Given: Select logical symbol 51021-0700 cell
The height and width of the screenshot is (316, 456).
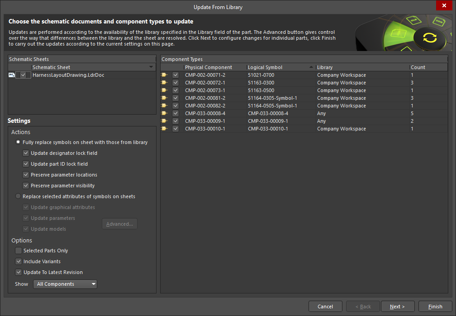Looking at the screenshot, I should [x=261, y=75].
